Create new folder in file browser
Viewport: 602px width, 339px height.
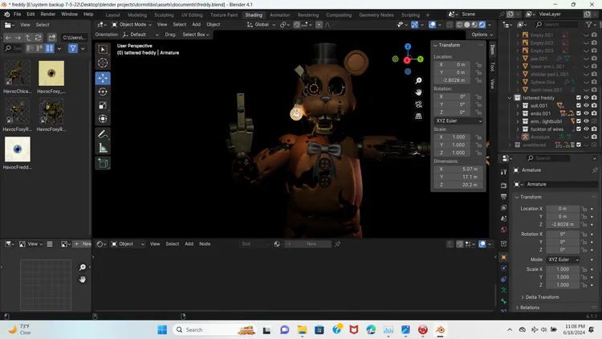(x=52, y=38)
